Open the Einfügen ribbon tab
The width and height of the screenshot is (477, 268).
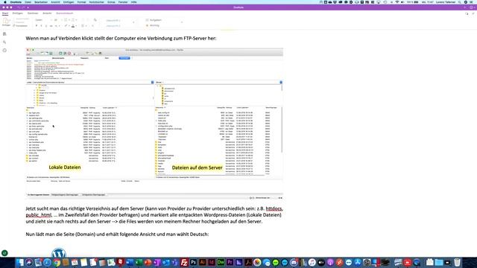coord(18,13)
